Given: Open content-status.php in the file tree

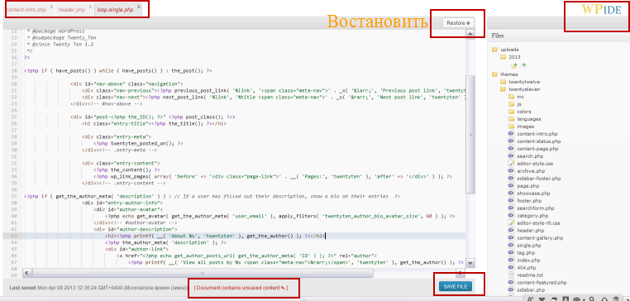Looking at the screenshot, I should click(x=538, y=141).
